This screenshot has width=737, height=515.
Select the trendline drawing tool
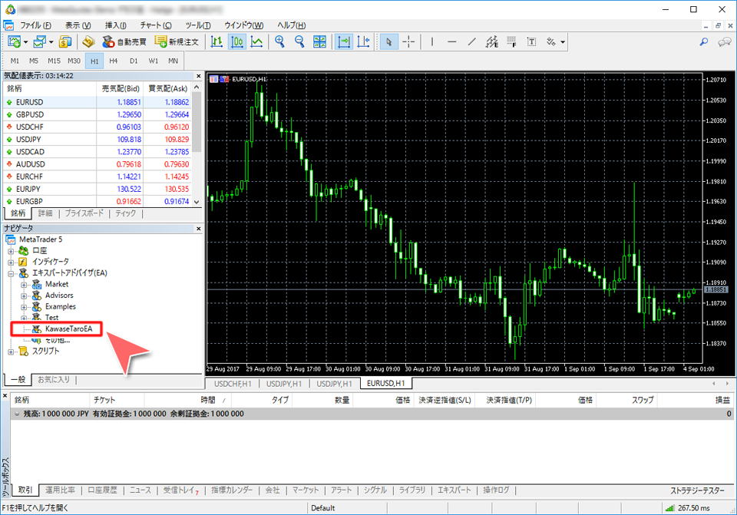coord(471,42)
